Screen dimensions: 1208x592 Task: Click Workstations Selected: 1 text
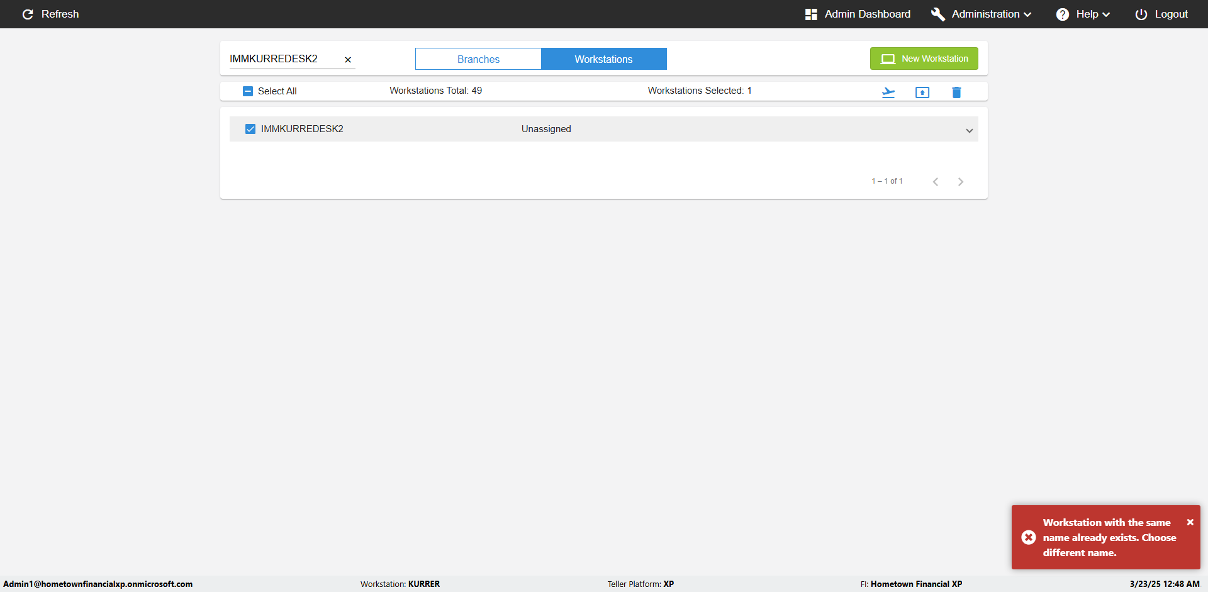[x=700, y=91]
